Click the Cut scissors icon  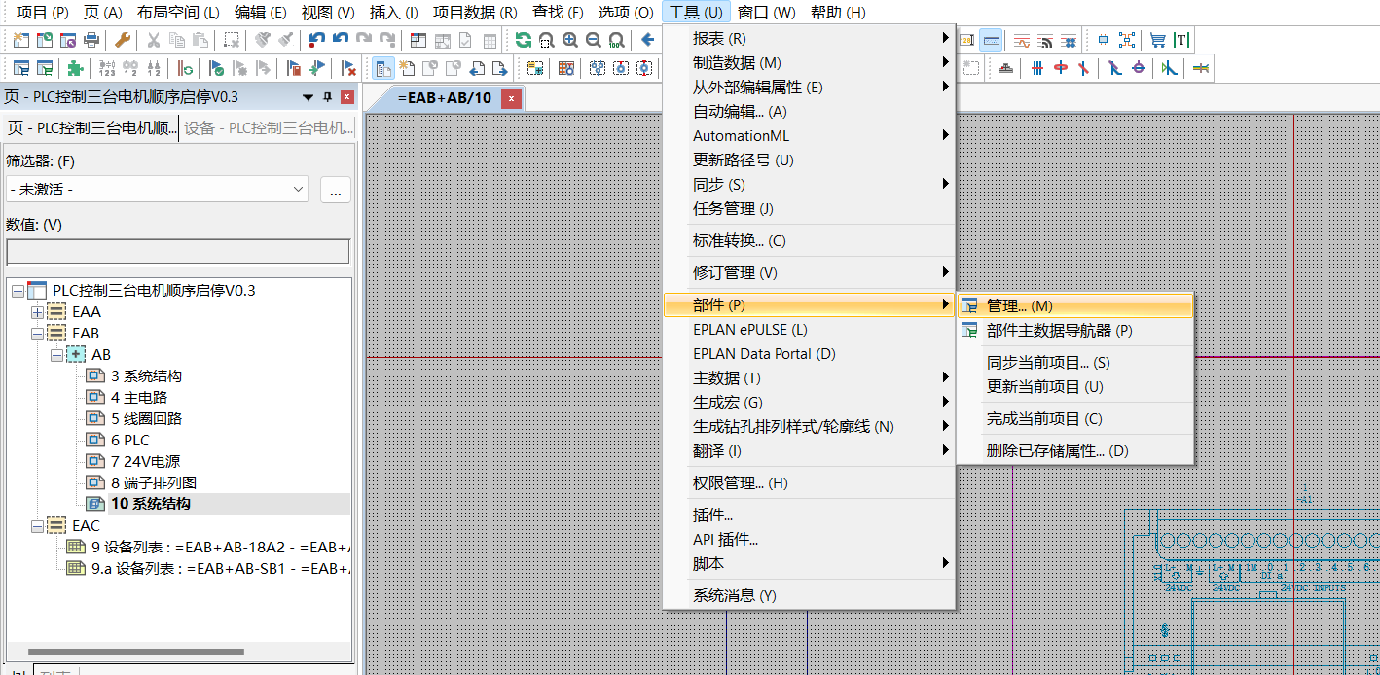click(152, 41)
